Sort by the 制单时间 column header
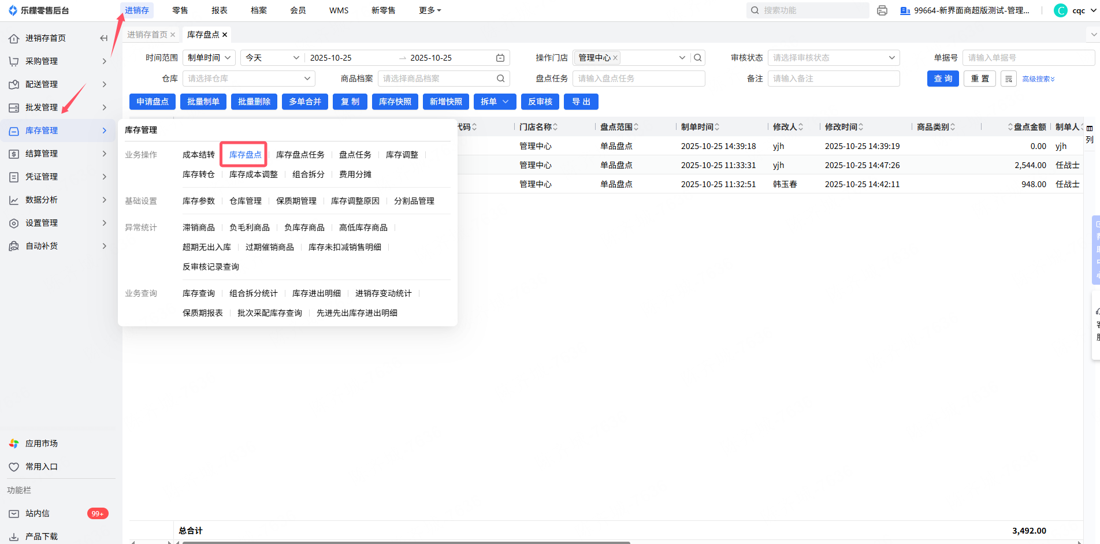Image resolution: width=1100 pixels, height=544 pixels. 700,127
